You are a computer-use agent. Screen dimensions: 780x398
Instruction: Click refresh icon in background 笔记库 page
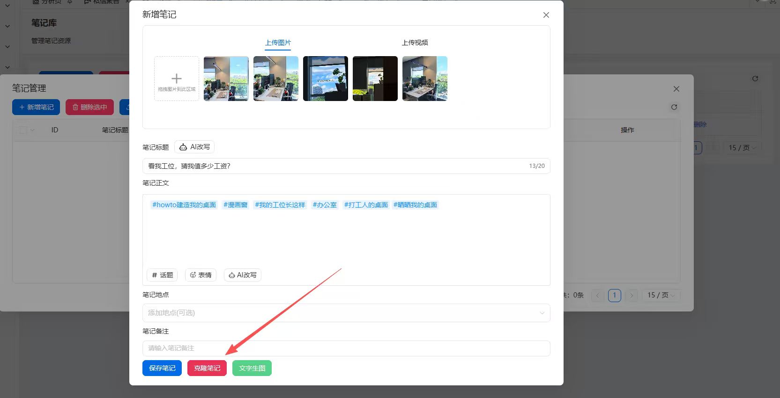coord(755,79)
